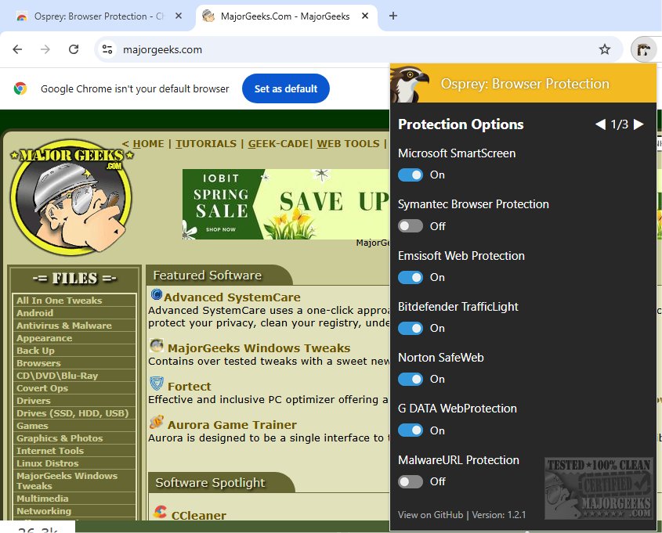This screenshot has height=533, width=662.
Task: Open the MajorGeeks Windows Tweaks featured link
Action: coord(259,348)
